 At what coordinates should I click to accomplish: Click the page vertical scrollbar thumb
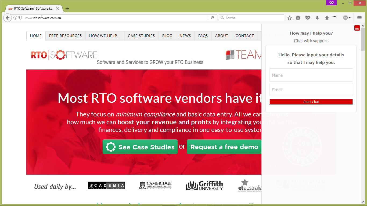(363, 39)
